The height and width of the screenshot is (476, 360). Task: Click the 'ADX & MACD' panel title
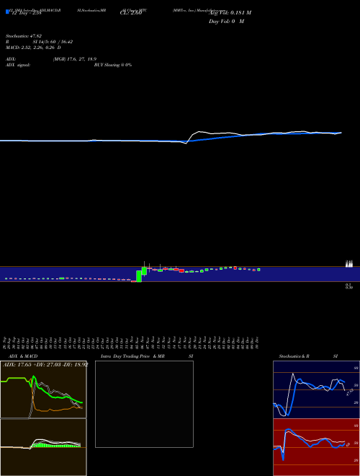[x=23, y=356]
